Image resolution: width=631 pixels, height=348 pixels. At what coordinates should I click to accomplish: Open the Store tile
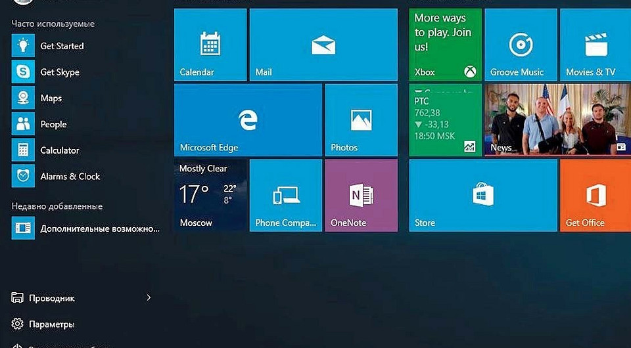click(483, 195)
